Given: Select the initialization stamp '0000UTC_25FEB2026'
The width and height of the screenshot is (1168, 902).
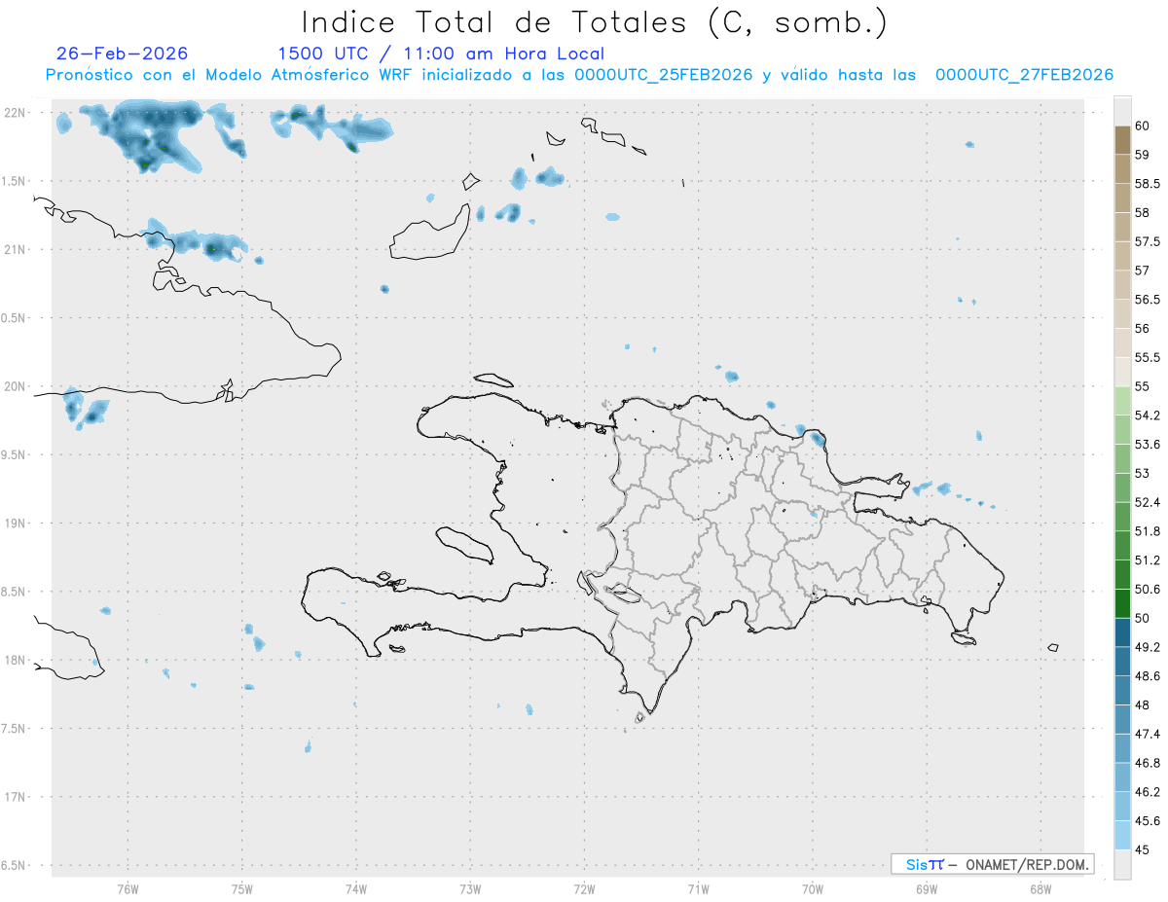Looking at the screenshot, I should 664,75.
